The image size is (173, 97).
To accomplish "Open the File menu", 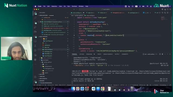I will tap(44, 6).
